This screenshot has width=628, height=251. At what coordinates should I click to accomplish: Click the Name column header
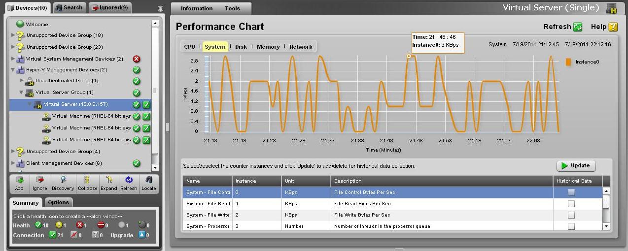click(207, 181)
